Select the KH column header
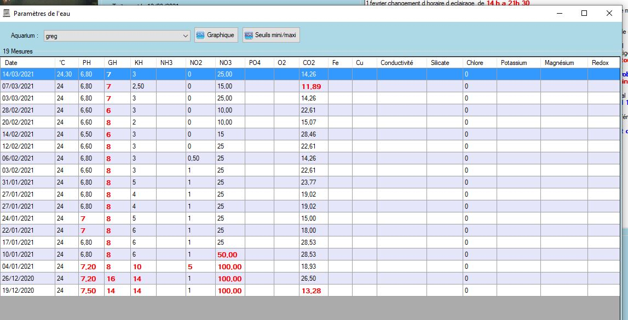The height and width of the screenshot is (320, 628). click(x=143, y=63)
